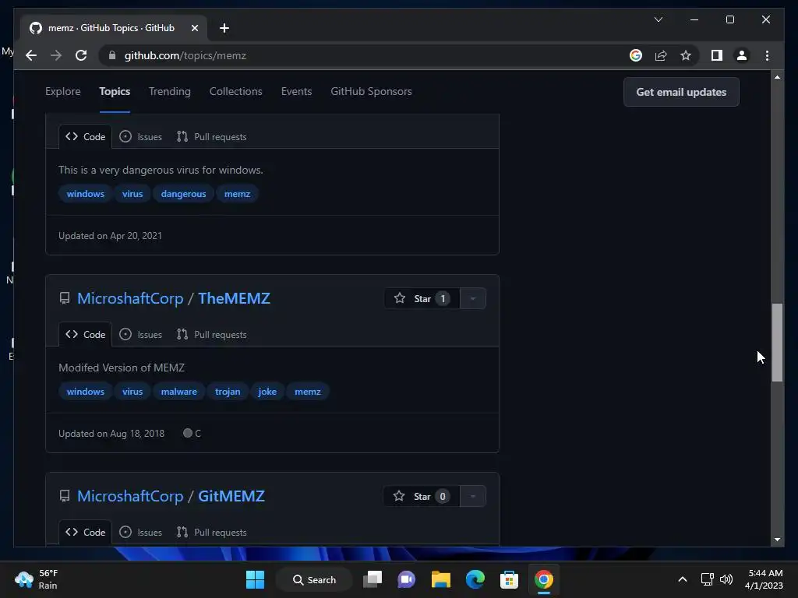The height and width of the screenshot is (598, 798).
Task: Click the C language indicator under TheMEMZ
Action: (x=192, y=433)
